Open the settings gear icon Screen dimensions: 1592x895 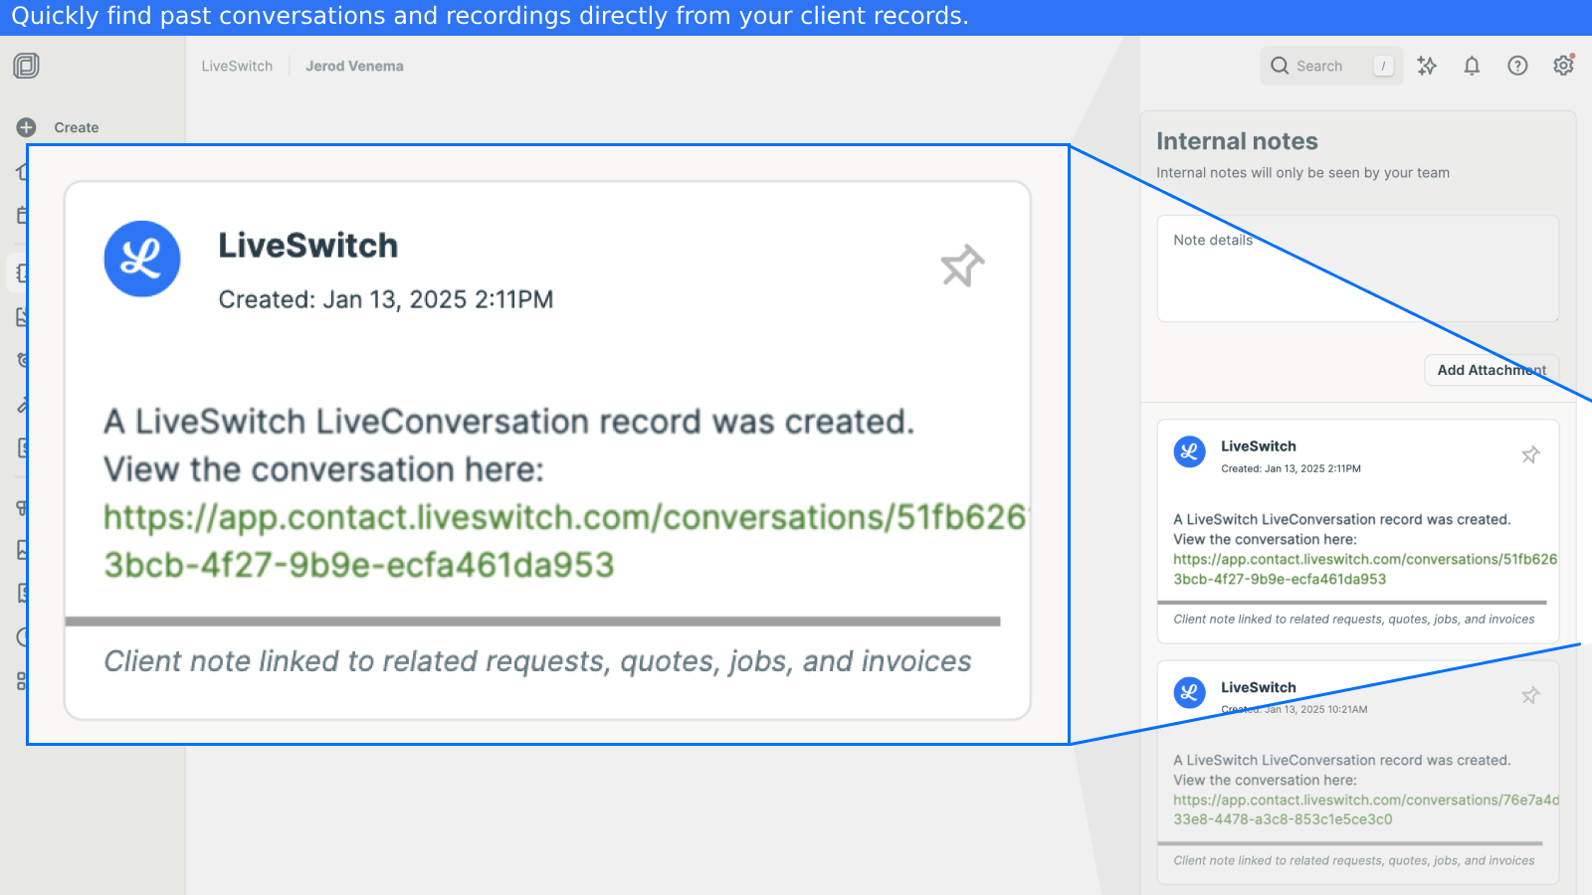(x=1563, y=66)
